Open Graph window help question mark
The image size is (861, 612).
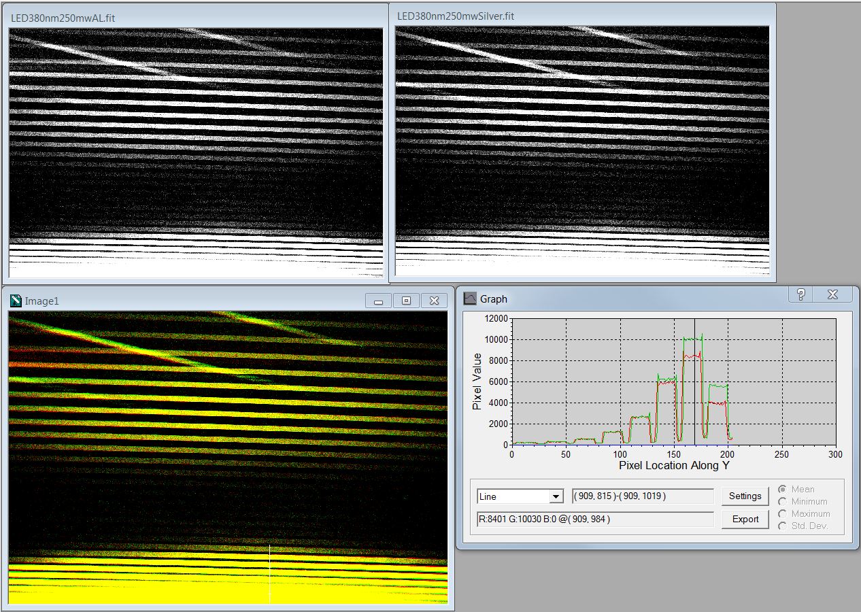(801, 294)
